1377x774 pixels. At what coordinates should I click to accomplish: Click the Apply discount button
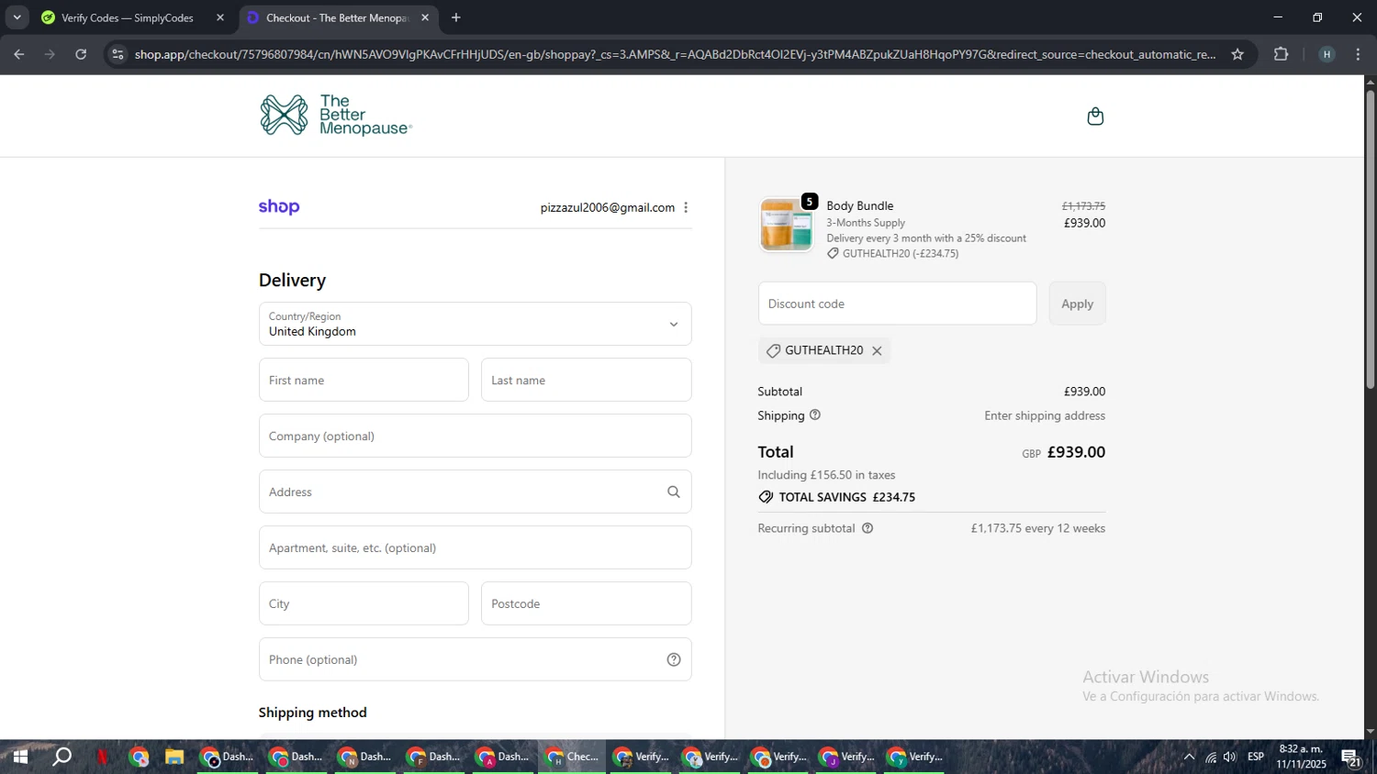point(1077,304)
